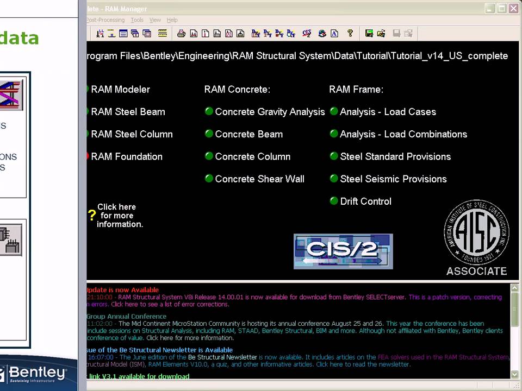The width and height of the screenshot is (522, 391).
Task: Open the report icon showing a vertical red column
Action: (x=206, y=33)
